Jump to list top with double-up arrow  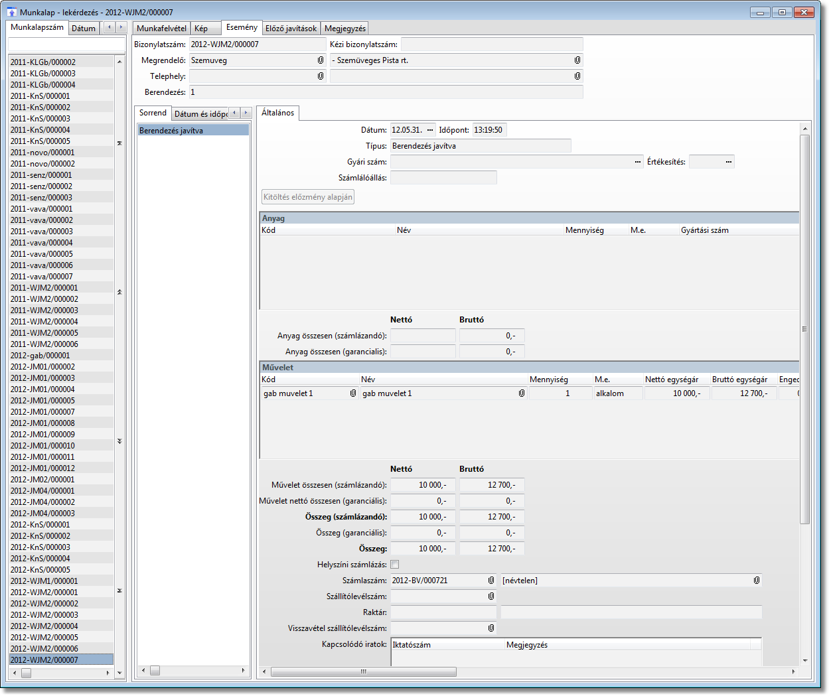[119, 143]
